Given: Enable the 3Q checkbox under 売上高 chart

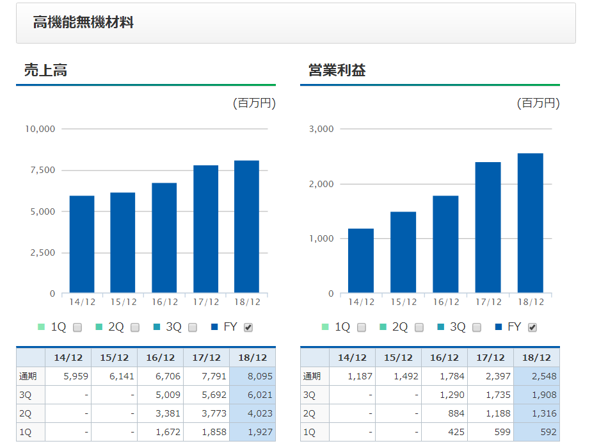Looking at the screenshot, I should 193,327.
